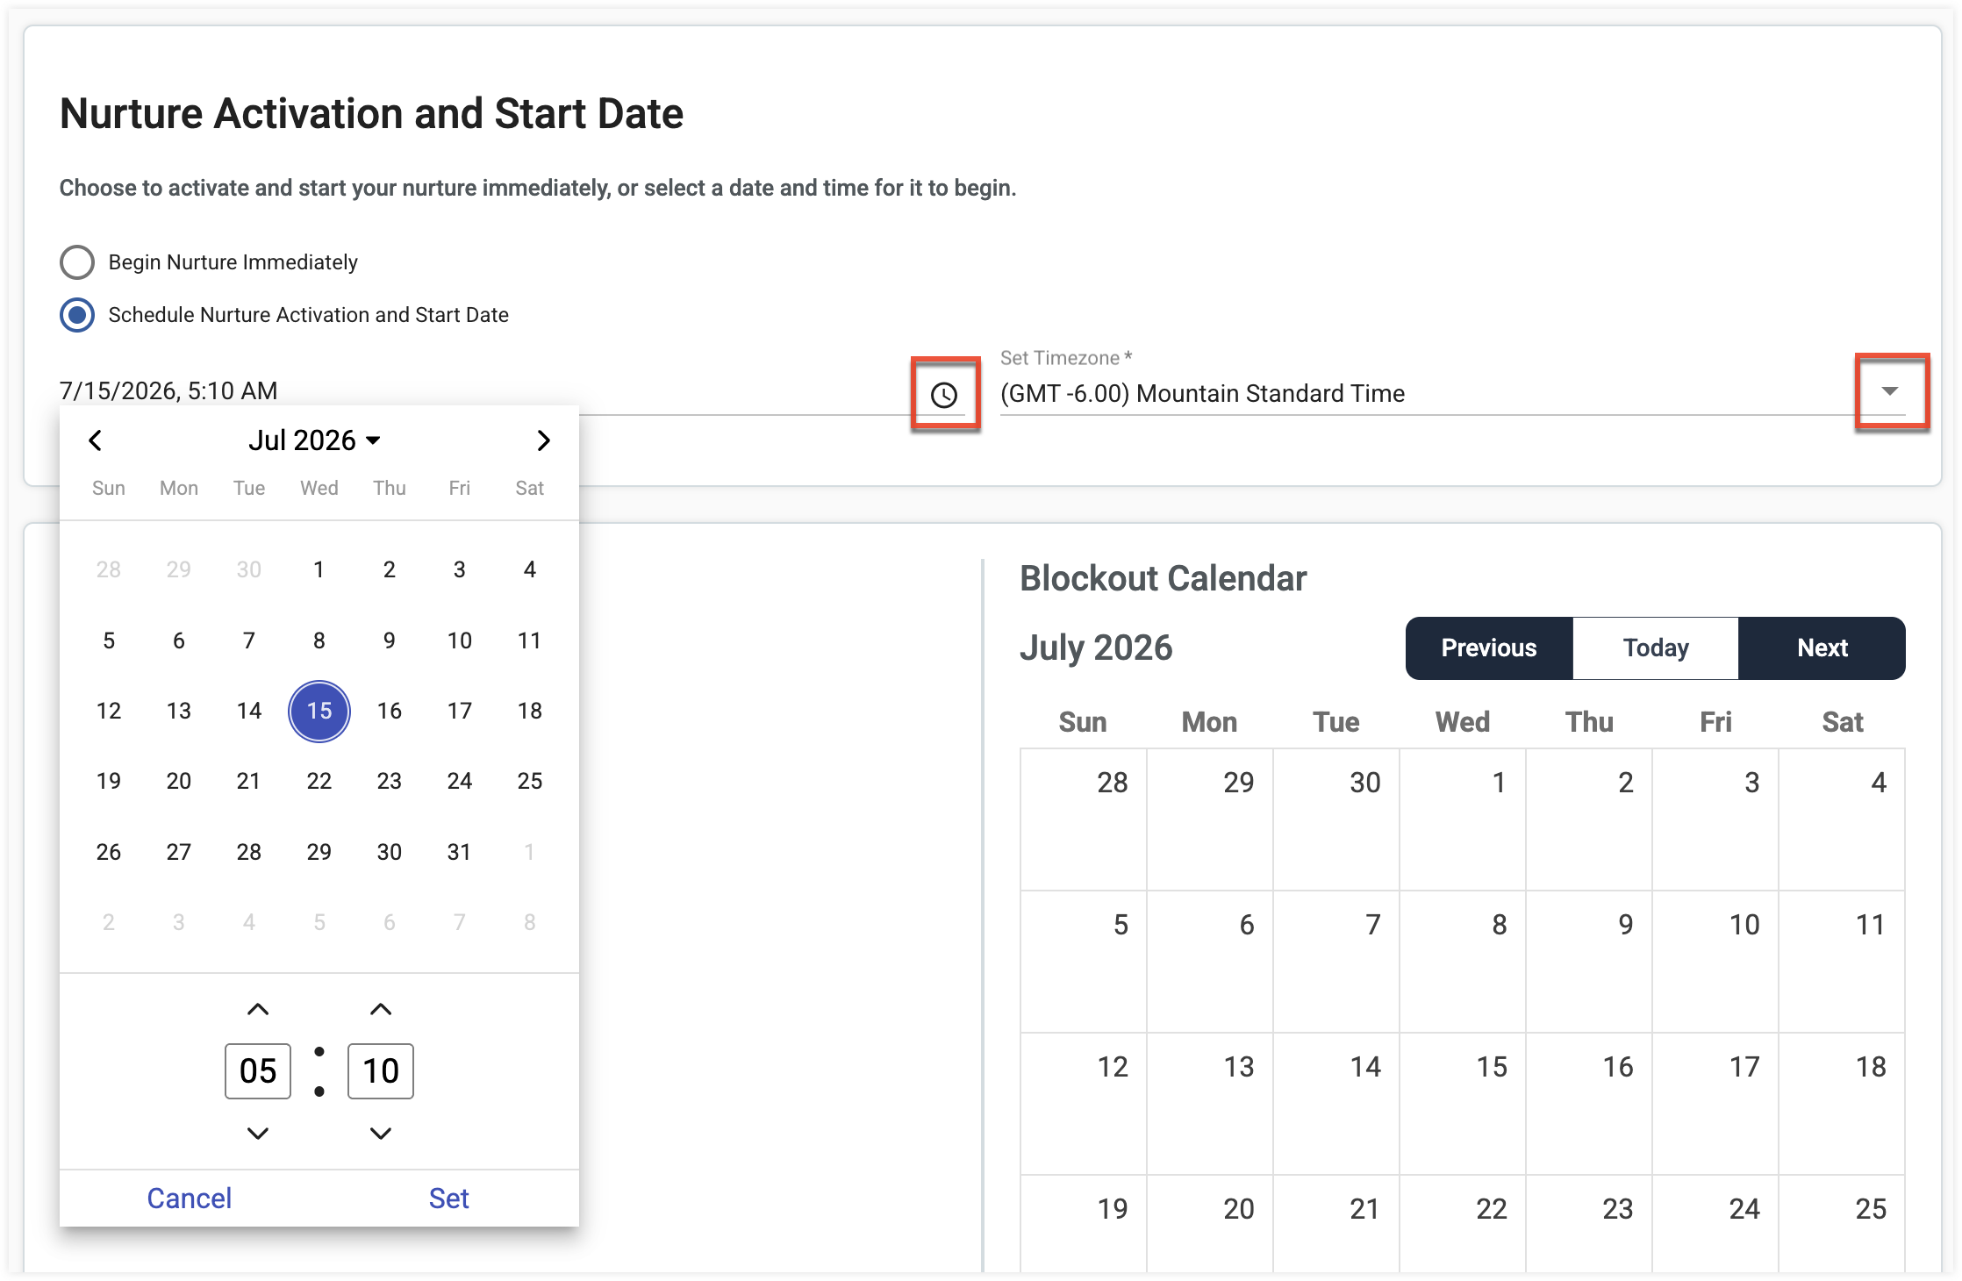This screenshot has height=1281, width=1962.
Task: Go to Next month in Blockout Calendar
Action: [x=1822, y=648]
